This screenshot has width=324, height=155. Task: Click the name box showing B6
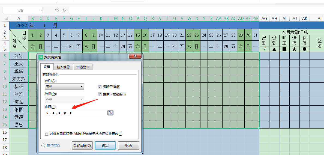[x=21, y=10]
